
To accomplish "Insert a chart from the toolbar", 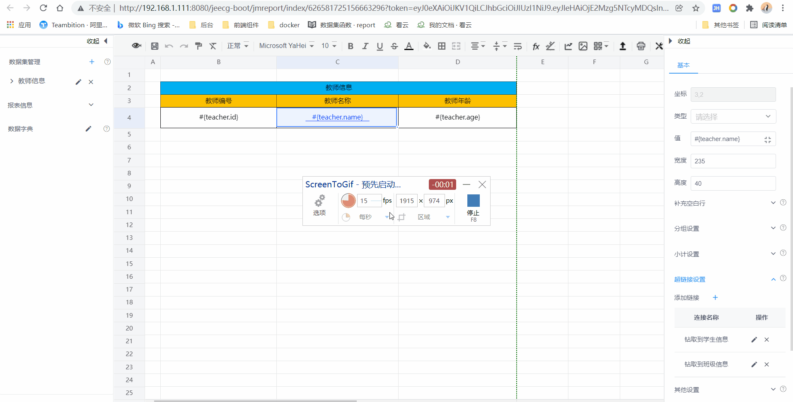I will click(x=568, y=46).
